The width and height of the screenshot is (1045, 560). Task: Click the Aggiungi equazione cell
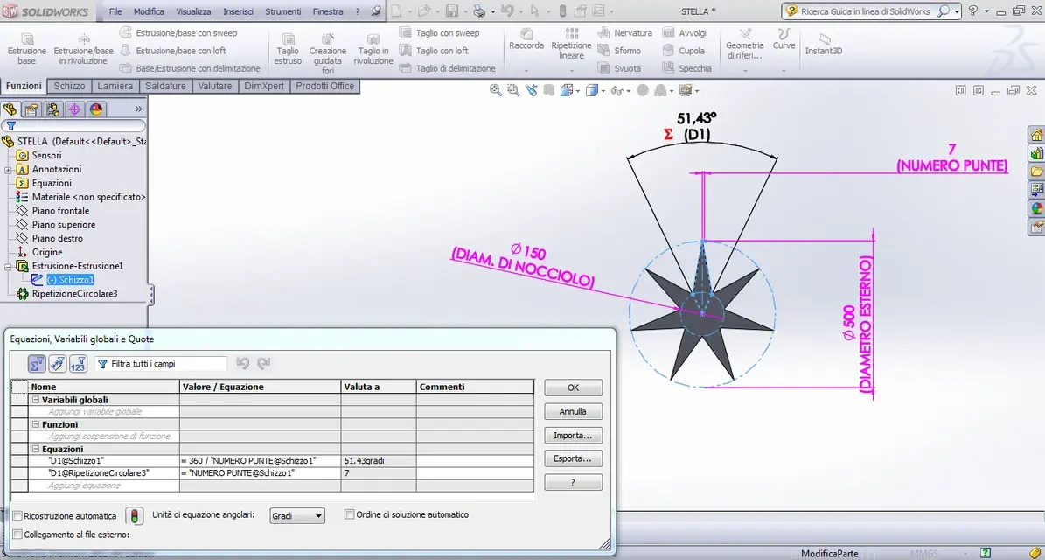105,486
